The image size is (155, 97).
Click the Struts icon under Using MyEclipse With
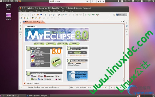click(56, 79)
